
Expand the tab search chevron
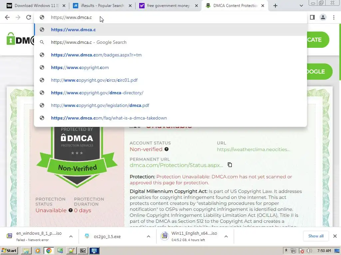(301, 6)
